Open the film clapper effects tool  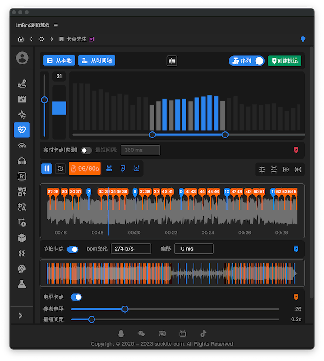click(22, 99)
